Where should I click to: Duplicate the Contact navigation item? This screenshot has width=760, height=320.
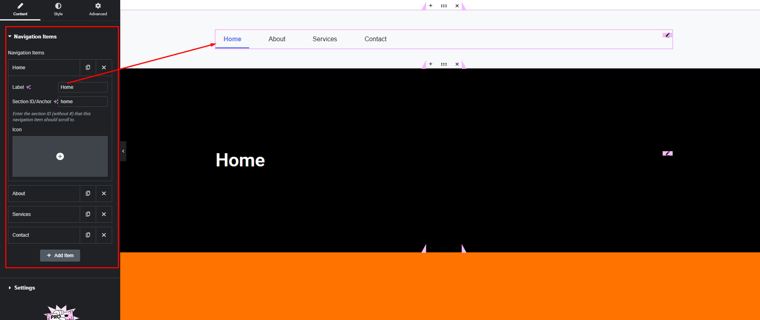tap(88, 235)
